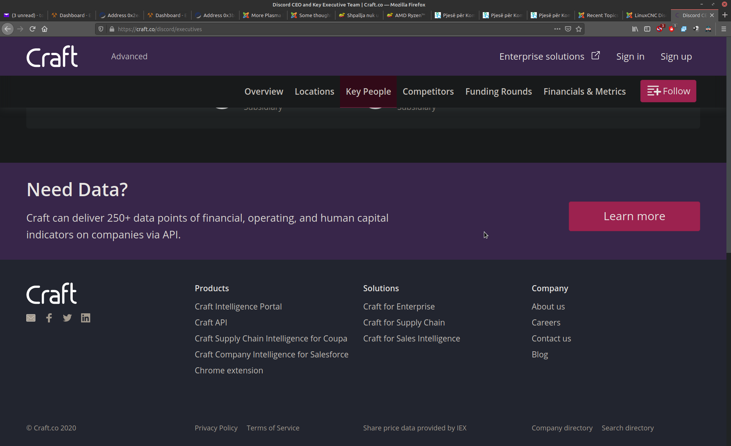Open the Funding Rounds section tab
This screenshot has height=446, width=731.
point(498,91)
